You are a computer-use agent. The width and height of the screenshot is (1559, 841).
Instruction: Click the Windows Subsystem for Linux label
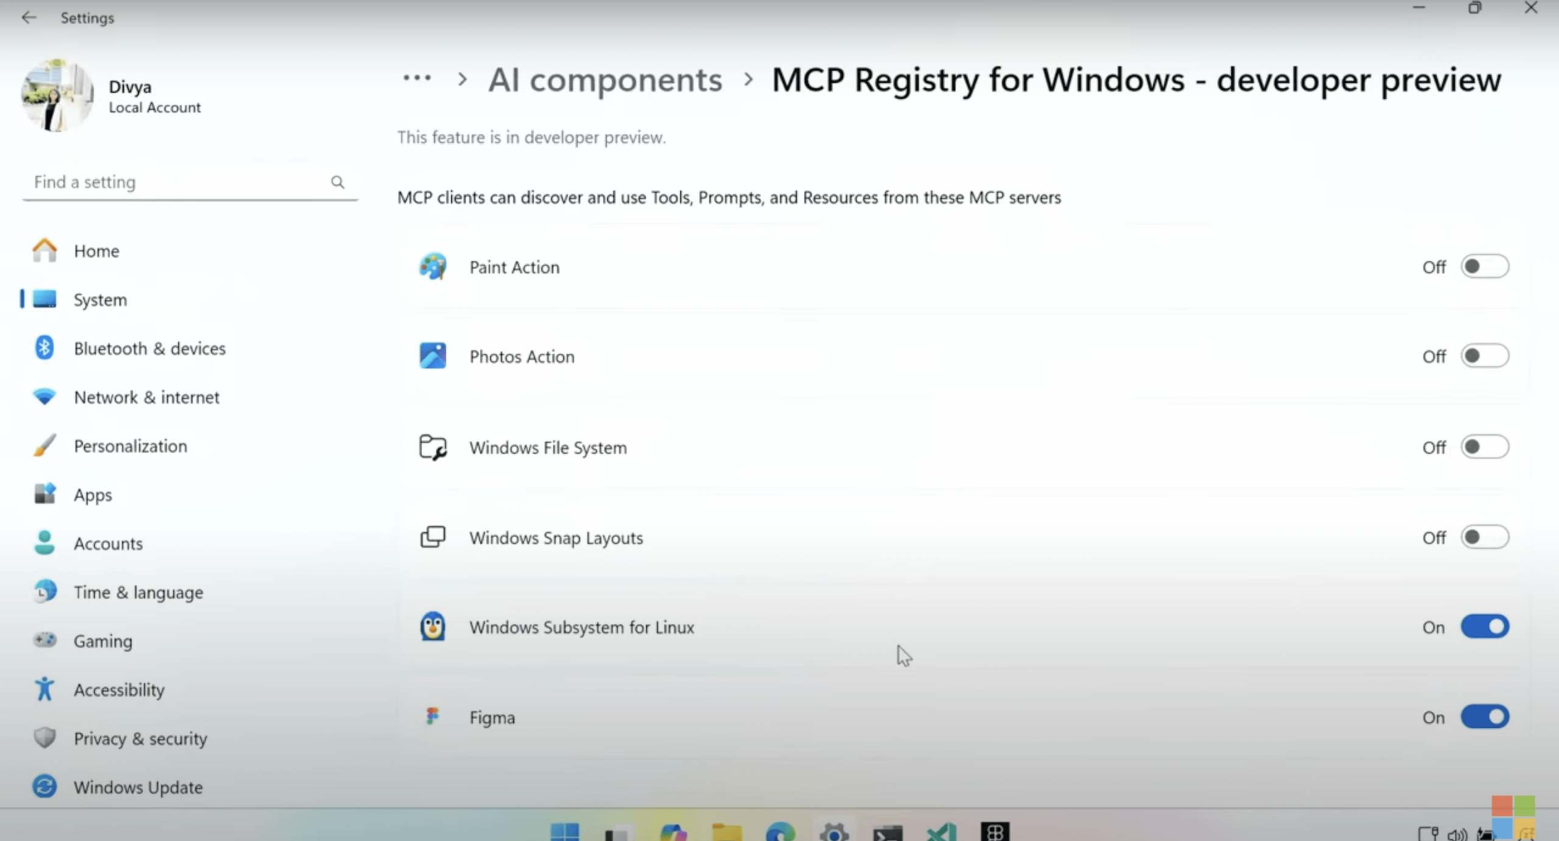[582, 627]
